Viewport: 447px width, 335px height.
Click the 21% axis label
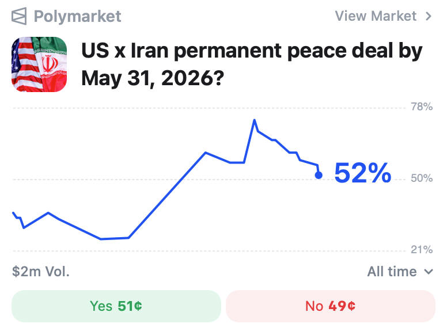click(422, 250)
